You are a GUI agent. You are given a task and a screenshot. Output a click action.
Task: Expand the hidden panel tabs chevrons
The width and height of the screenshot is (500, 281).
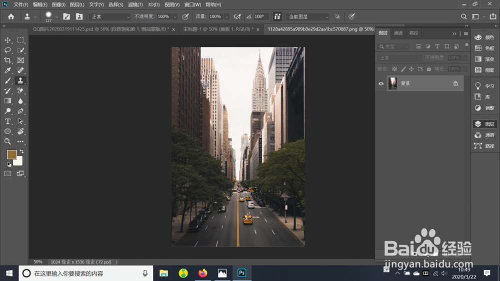[454, 33]
